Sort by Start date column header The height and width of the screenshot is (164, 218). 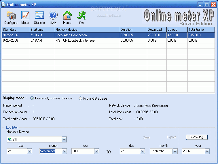16,30
